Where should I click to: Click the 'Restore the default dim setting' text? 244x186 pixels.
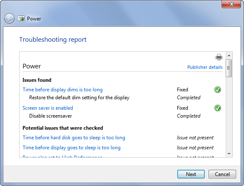79,98
